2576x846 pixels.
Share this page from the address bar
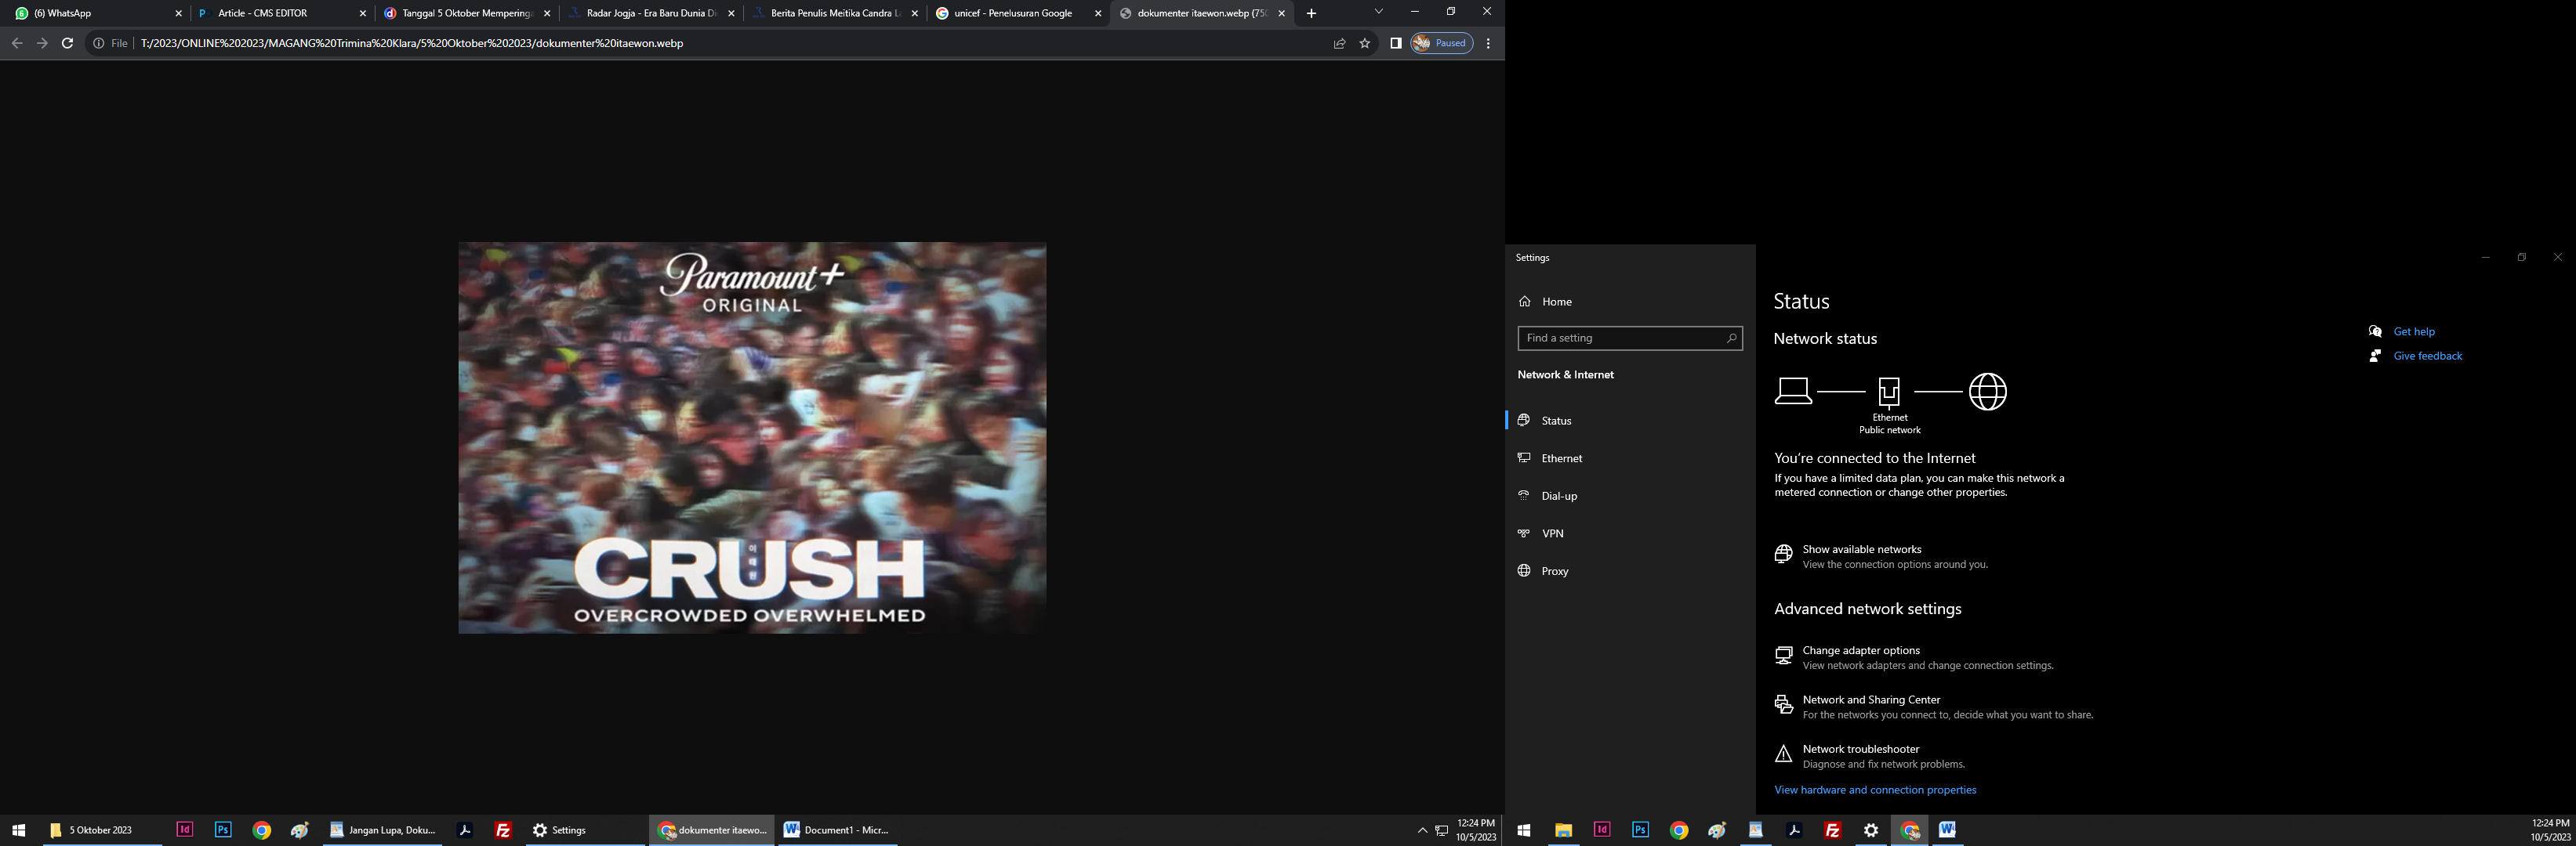[x=1339, y=43]
